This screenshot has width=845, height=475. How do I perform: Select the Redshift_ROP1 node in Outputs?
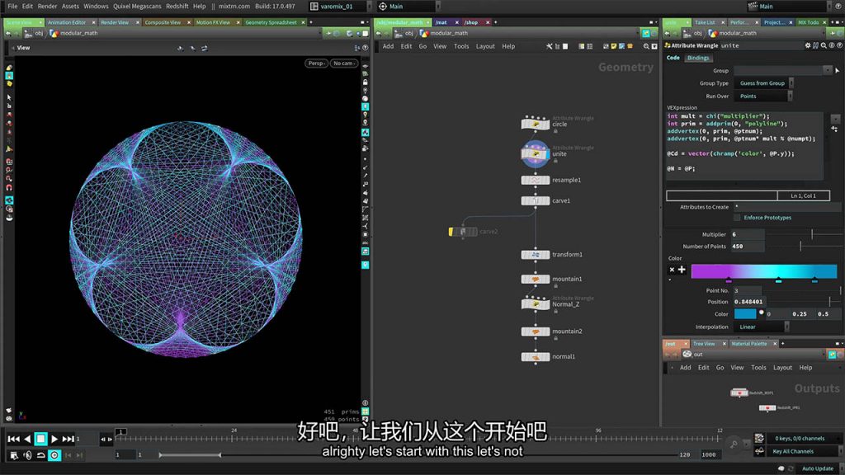[x=739, y=393]
